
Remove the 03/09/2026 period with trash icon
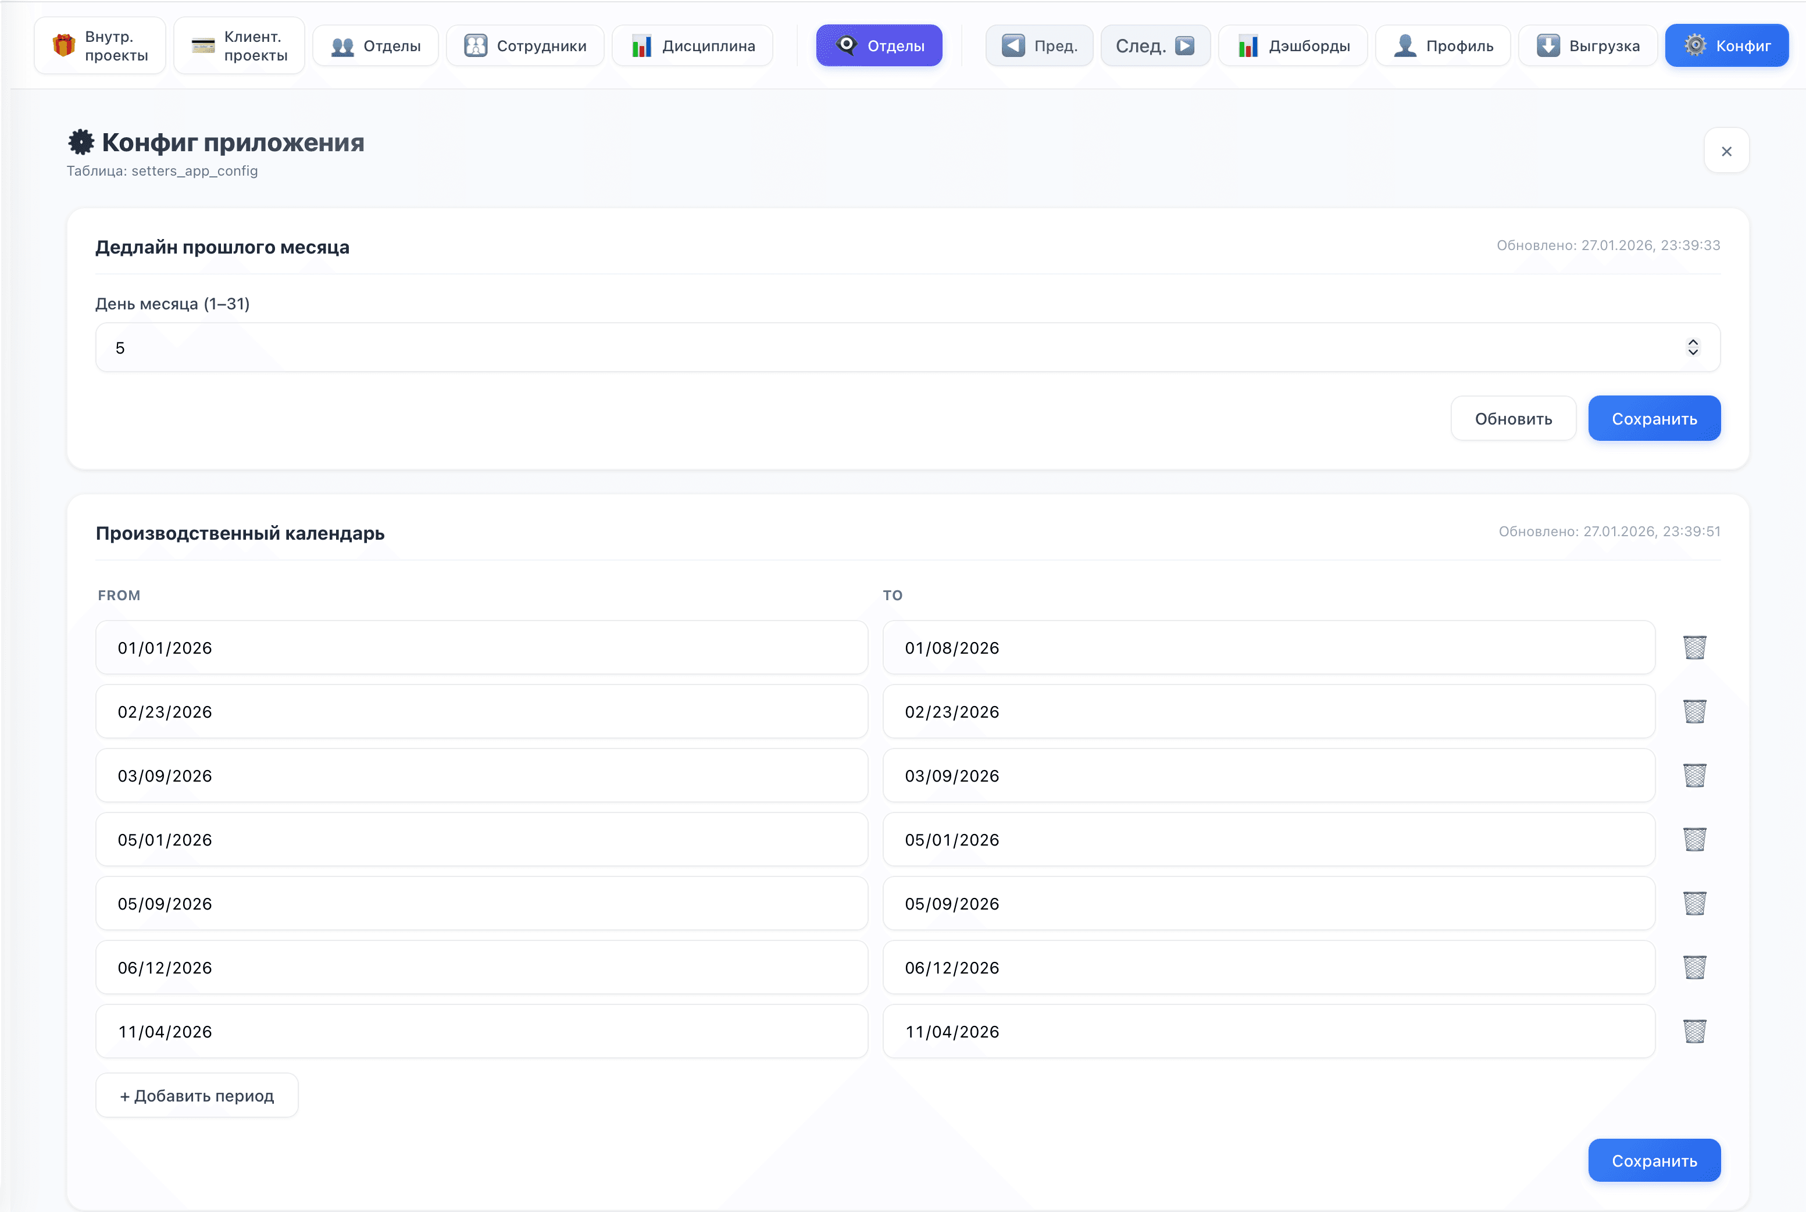[1694, 775]
